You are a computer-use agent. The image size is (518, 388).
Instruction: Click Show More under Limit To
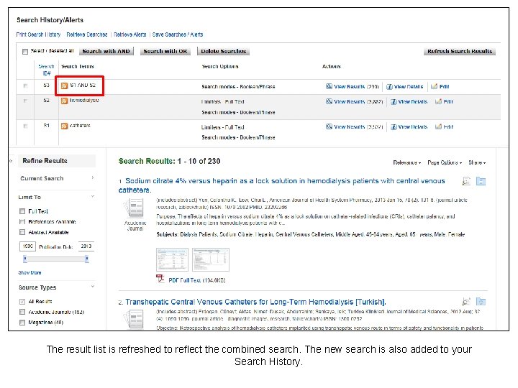pyautogui.click(x=29, y=273)
